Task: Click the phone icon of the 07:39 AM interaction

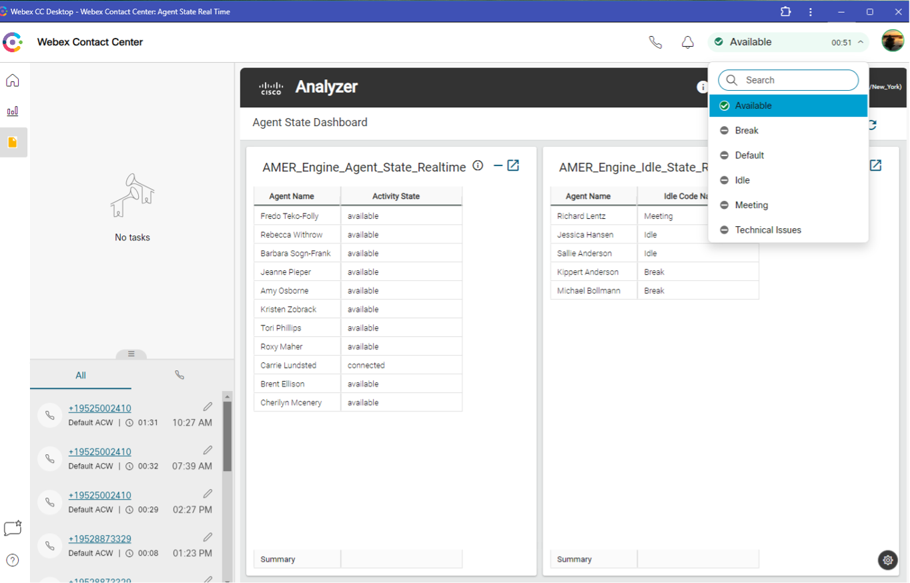Action: [x=50, y=458]
